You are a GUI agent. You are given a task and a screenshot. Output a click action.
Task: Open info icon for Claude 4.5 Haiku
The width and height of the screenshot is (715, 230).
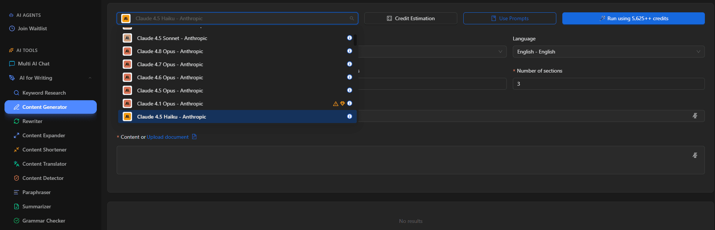coord(350,116)
